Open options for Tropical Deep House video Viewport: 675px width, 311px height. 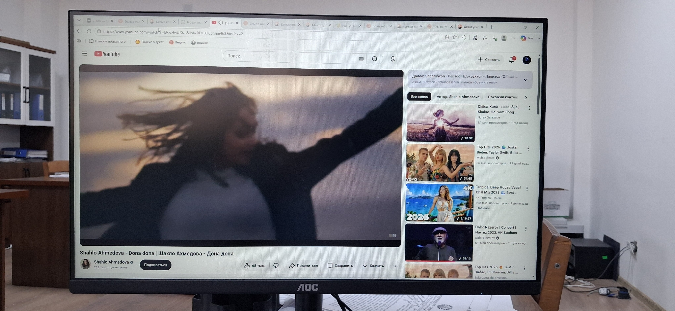pos(527,188)
